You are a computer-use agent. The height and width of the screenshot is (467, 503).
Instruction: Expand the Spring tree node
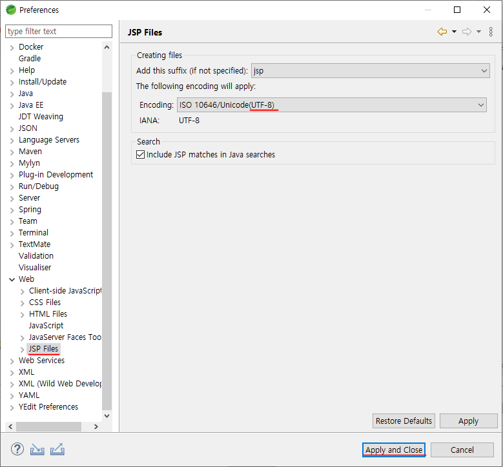[x=12, y=210]
